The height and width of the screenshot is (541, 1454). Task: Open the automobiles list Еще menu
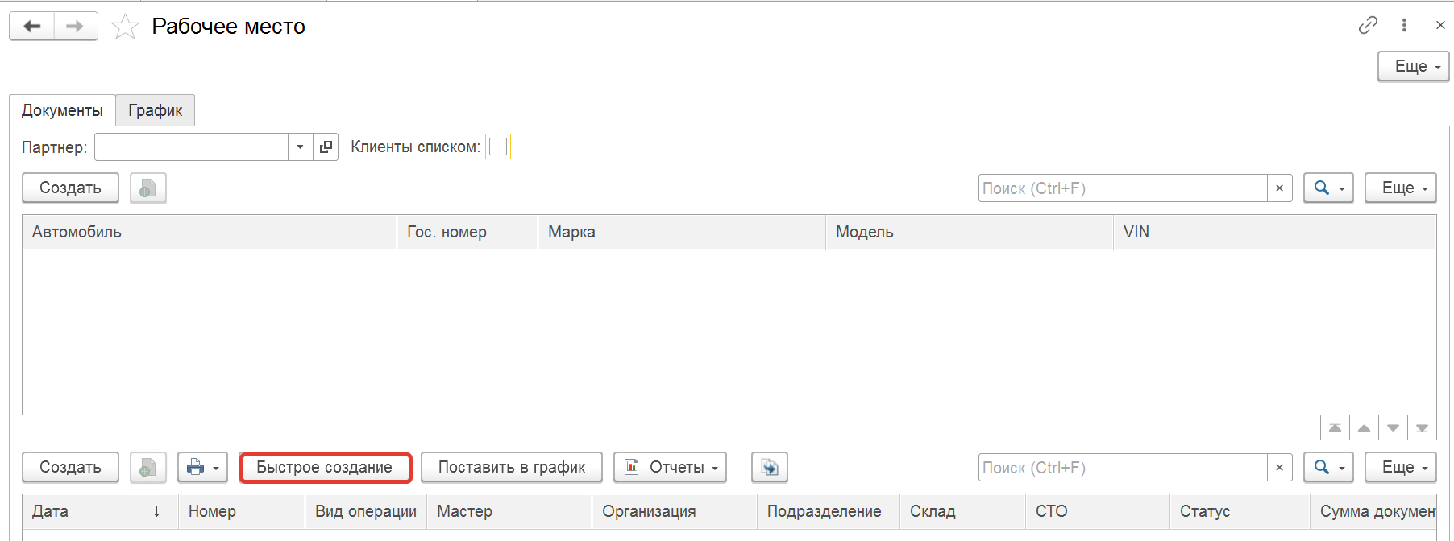tap(1401, 188)
